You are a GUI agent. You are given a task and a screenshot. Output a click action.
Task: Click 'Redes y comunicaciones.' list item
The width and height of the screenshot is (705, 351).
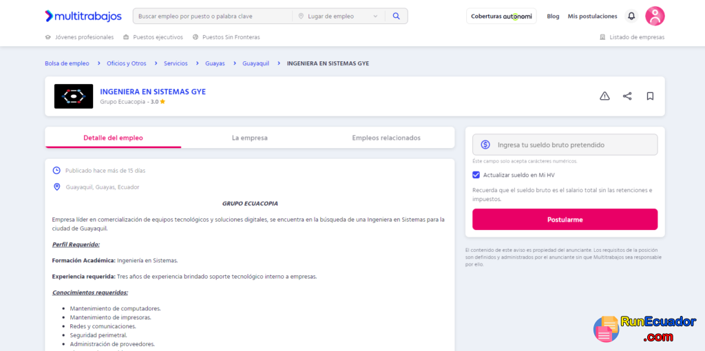(x=103, y=326)
